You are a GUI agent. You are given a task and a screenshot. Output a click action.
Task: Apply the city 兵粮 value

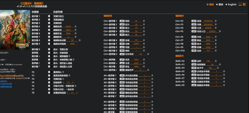[x=194, y=24]
